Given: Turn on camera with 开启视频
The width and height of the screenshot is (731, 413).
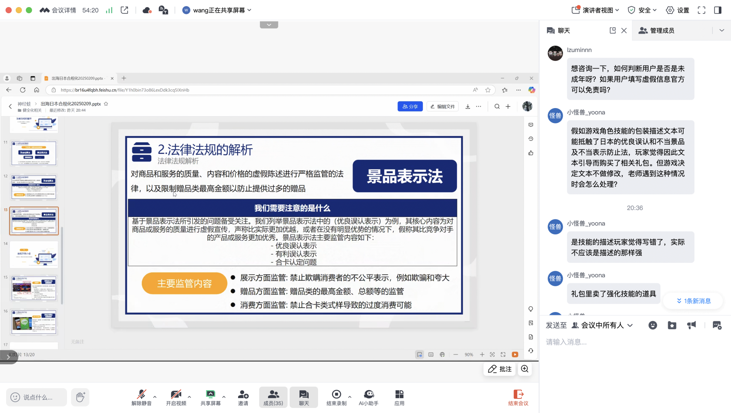Looking at the screenshot, I should pos(176,397).
